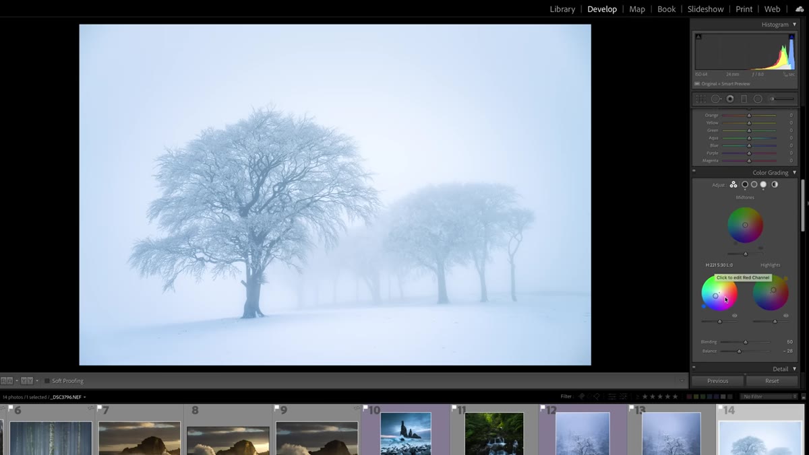The width and height of the screenshot is (809, 455).
Task: Click the Highlights color wheel
Action: click(771, 293)
